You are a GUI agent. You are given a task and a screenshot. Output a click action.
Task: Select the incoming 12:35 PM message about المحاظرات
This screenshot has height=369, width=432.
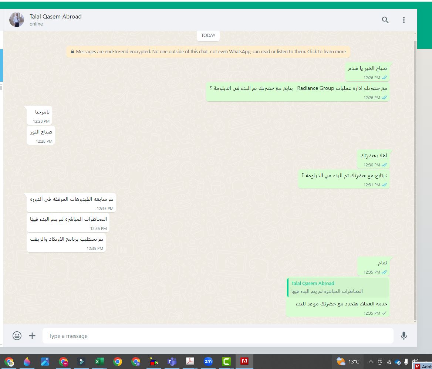tap(68, 223)
